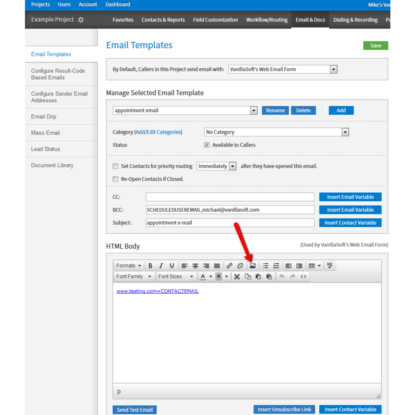Click inside the CC input field
Screen dimensions: 415x415
[x=230, y=197]
